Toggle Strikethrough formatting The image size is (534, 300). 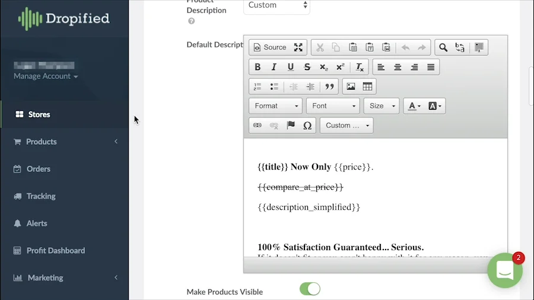307,67
